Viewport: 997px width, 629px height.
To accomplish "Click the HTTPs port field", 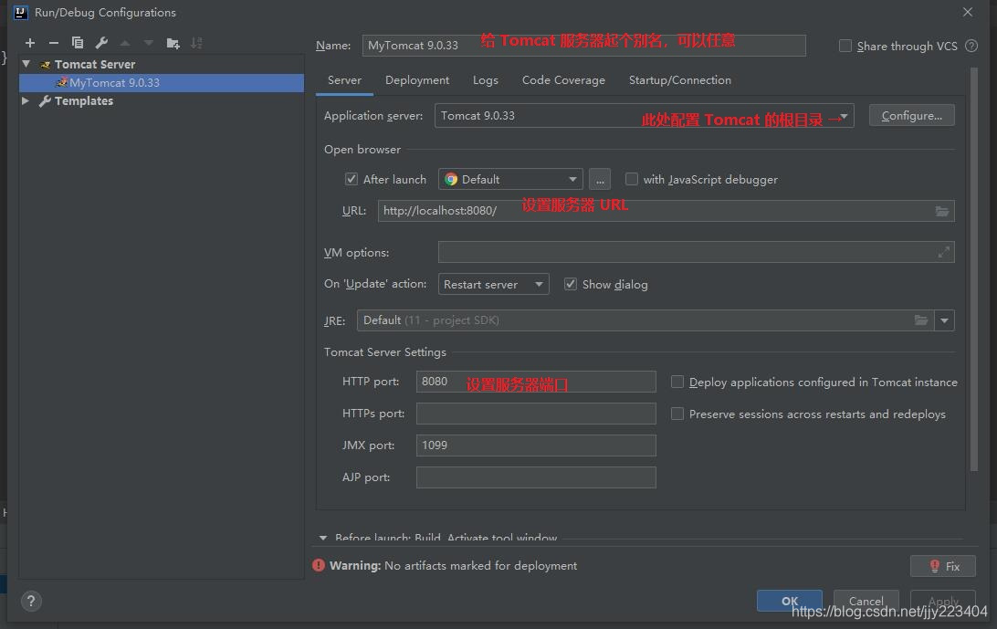I will 536,414.
